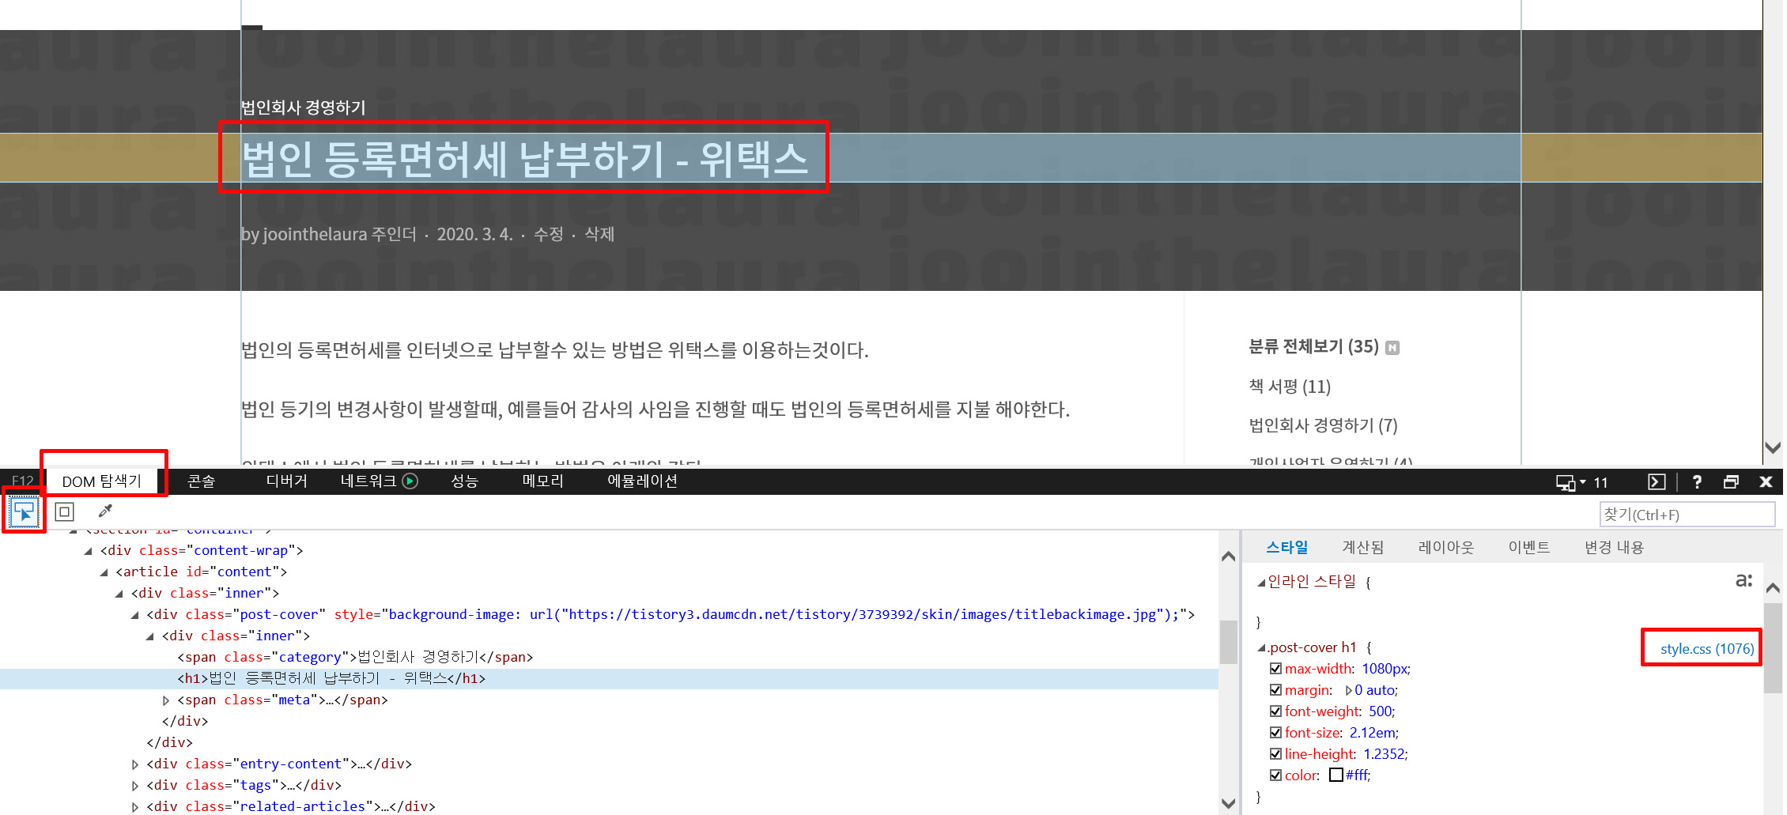
Task: Open the console panel toggle icon
Action: pyautogui.click(x=1657, y=482)
